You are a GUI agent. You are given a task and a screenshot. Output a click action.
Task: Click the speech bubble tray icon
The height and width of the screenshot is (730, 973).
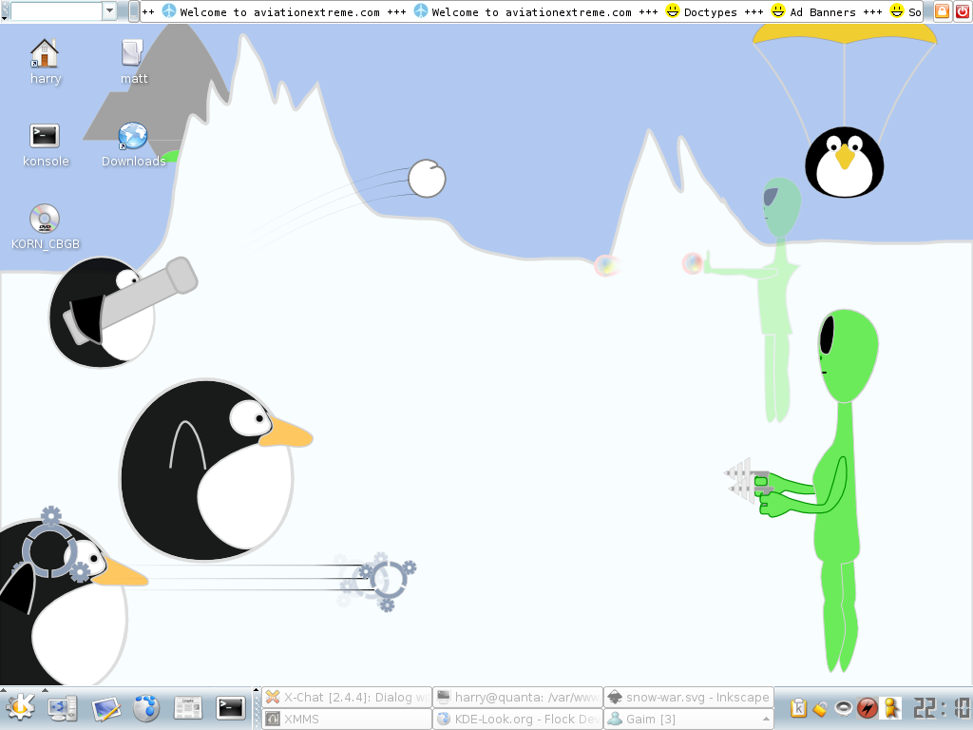[844, 707]
